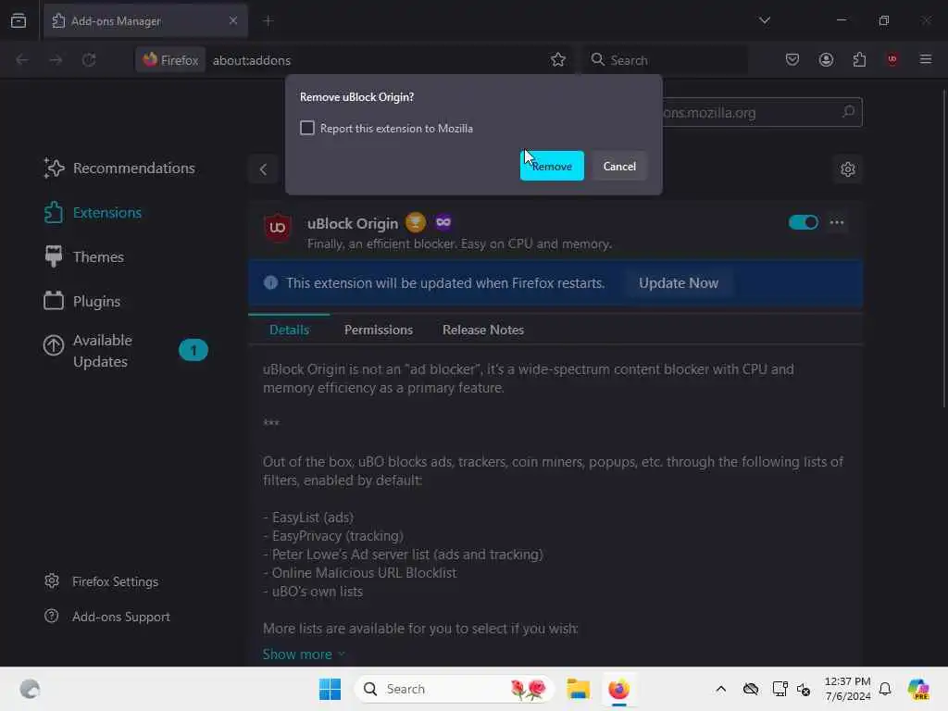Click the uBlock Origin shield logo
The image size is (948, 711).
tap(278, 228)
